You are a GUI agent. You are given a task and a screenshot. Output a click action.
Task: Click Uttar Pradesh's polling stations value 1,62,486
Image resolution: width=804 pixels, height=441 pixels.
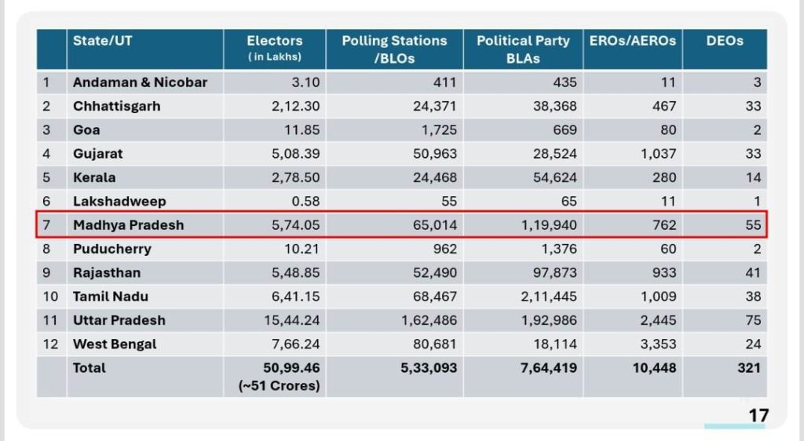(428, 320)
